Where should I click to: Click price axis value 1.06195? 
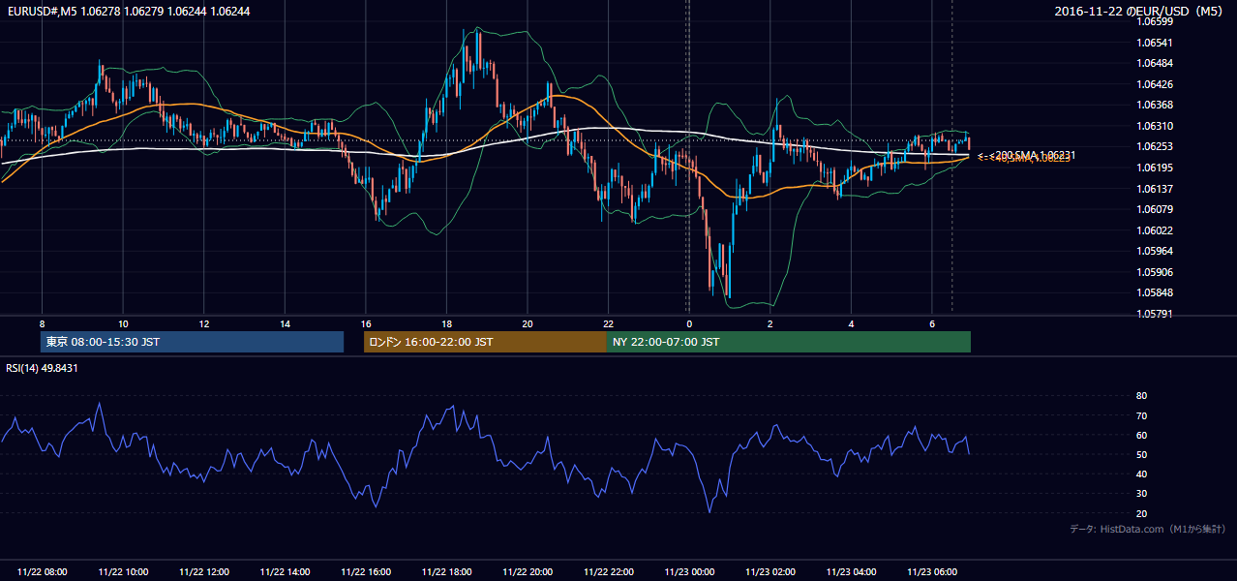tap(1154, 168)
